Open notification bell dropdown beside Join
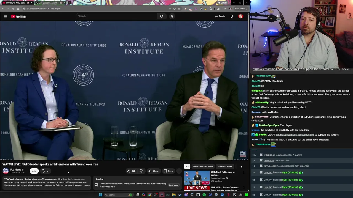Viewport: 353px width, 198px height. [45, 171]
